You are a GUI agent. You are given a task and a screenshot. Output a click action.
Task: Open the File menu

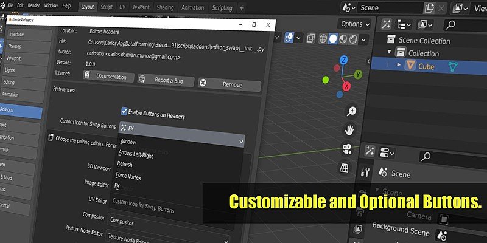10,5
